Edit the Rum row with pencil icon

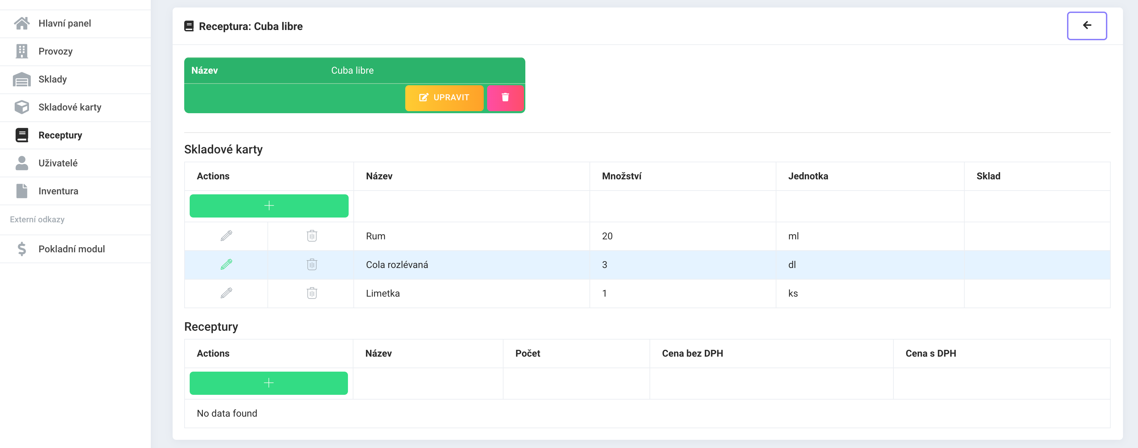coord(226,236)
